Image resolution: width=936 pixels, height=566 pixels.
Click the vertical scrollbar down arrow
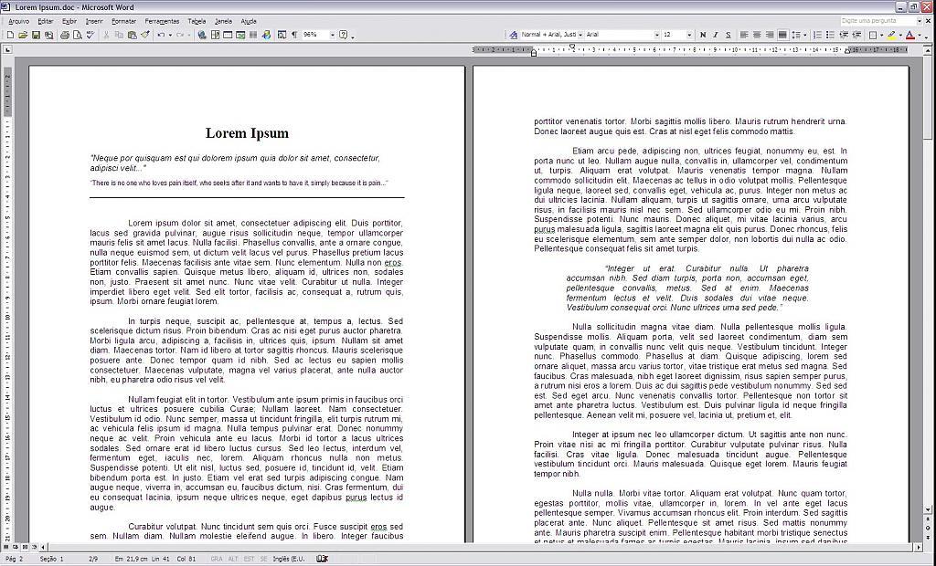929,510
